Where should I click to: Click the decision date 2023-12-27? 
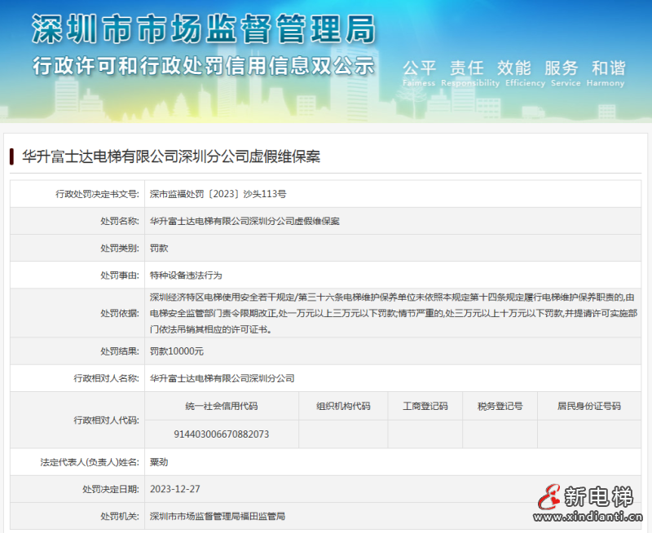[175, 488]
